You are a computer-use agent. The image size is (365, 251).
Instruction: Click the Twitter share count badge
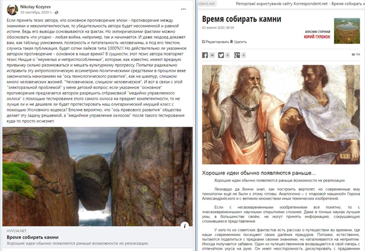click(227, 55)
